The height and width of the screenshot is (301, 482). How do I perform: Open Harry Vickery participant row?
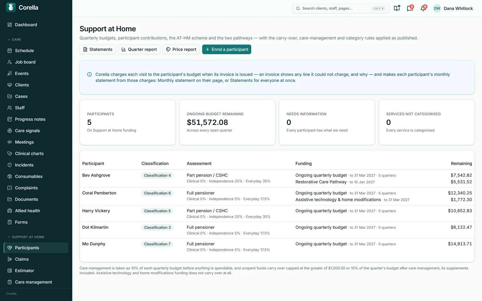click(277, 213)
